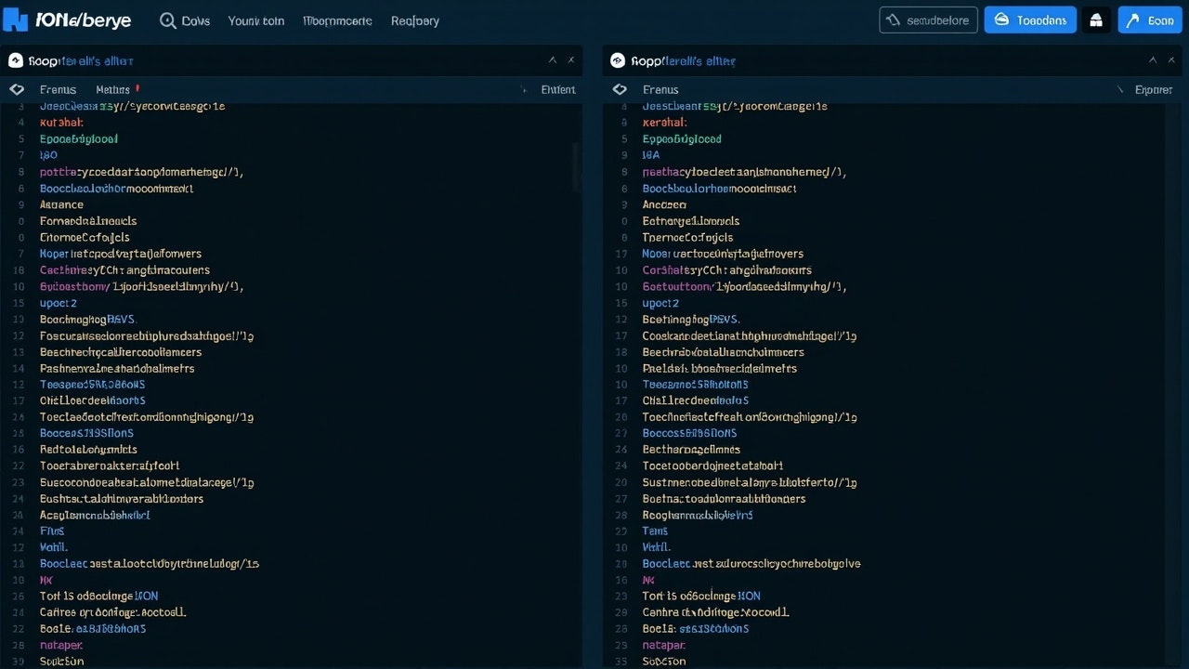Select 'Mathns' tab in left panel
Viewport: 1189px width, 669px height.
(112, 90)
